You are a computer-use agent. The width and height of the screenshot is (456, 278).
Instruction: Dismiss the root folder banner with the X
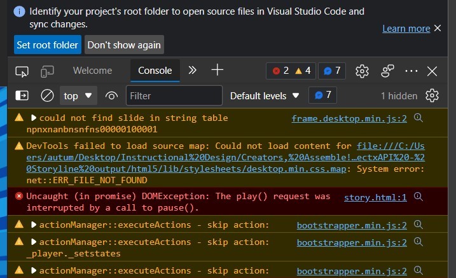click(x=438, y=28)
